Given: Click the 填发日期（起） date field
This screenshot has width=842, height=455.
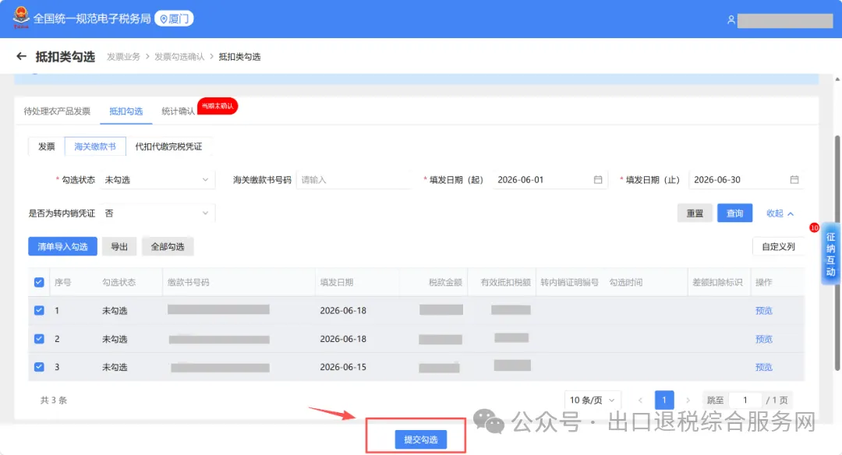Looking at the screenshot, I should (550, 180).
